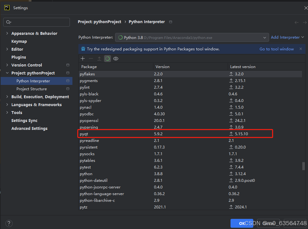Click the settings search field

(x=36, y=22)
